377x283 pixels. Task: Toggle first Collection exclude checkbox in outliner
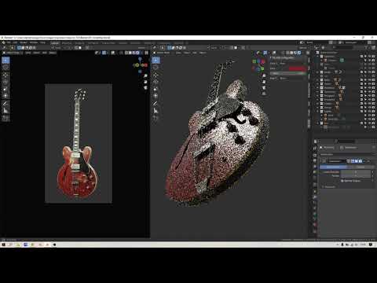pyautogui.click(x=361, y=57)
